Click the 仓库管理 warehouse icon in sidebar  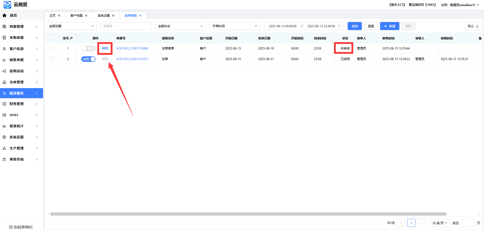(4, 82)
